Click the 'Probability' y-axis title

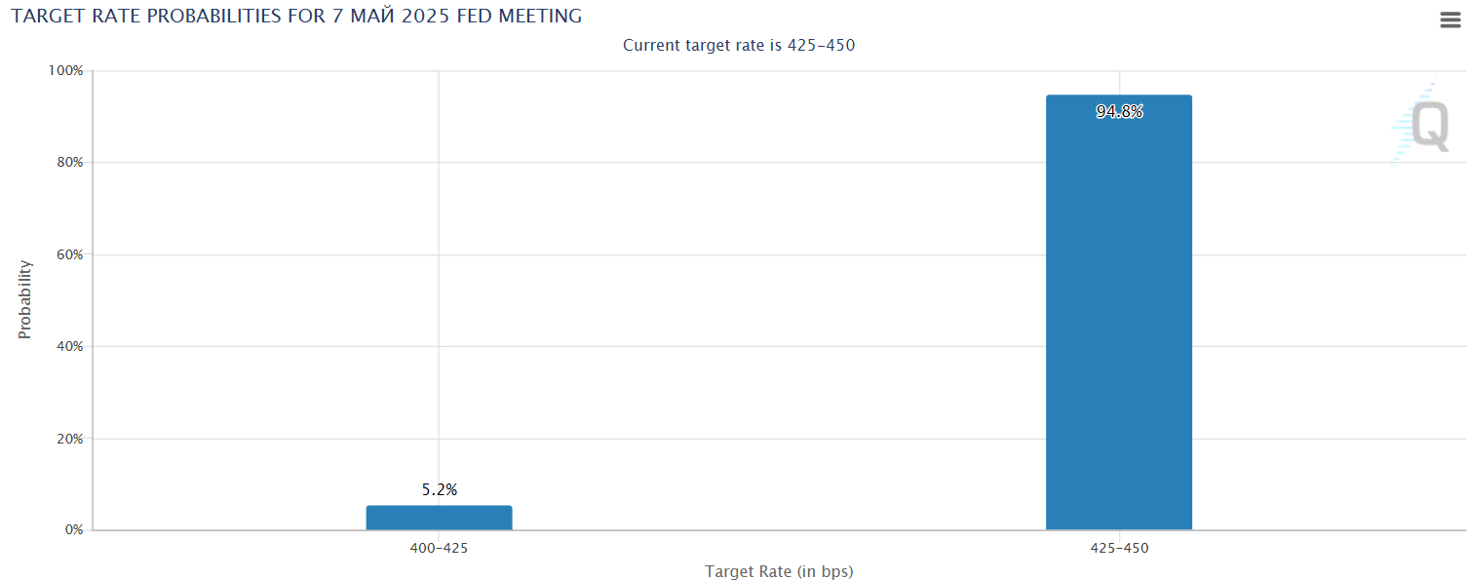[25, 299]
